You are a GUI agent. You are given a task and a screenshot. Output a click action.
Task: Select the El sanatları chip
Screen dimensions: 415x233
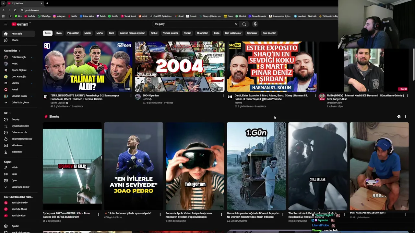click(x=203, y=33)
